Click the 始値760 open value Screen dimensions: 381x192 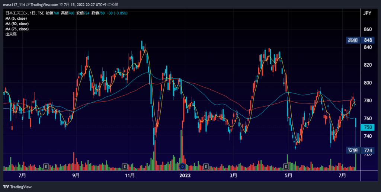[52, 13]
